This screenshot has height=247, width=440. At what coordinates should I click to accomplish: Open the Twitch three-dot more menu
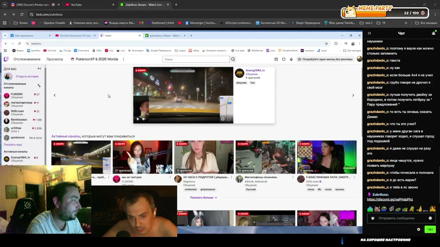(x=123, y=59)
